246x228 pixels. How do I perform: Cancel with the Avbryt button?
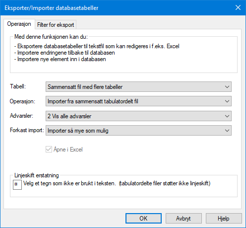click(x=184, y=219)
